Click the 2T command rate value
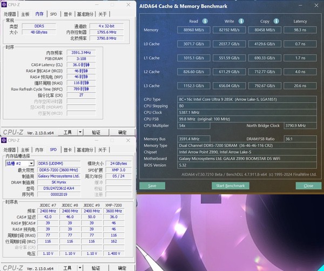 [81, 95]
